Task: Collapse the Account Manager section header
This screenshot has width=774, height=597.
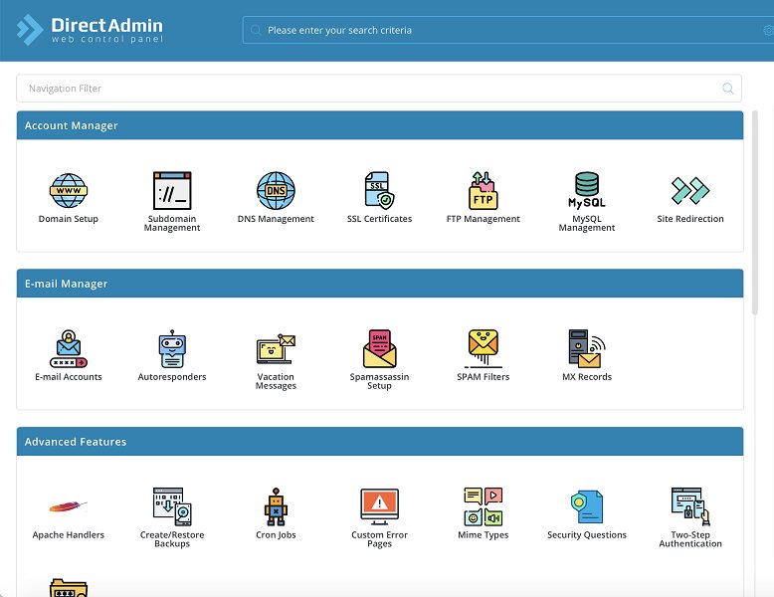Action: pos(379,125)
